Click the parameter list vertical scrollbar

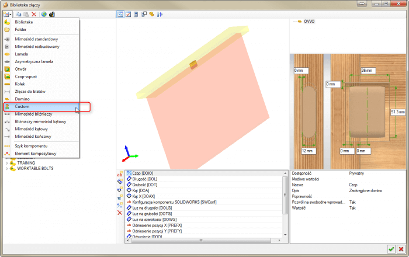pyautogui.click(x=285, y=195)
